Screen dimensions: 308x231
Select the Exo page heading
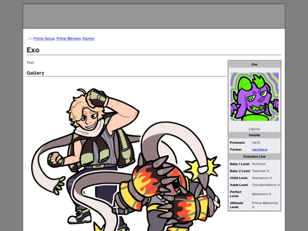33,50
